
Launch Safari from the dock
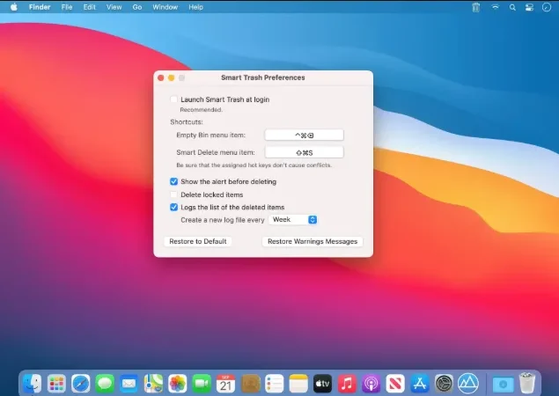click(81, 384)
